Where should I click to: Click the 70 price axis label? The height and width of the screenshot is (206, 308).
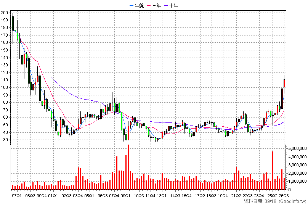5,110
